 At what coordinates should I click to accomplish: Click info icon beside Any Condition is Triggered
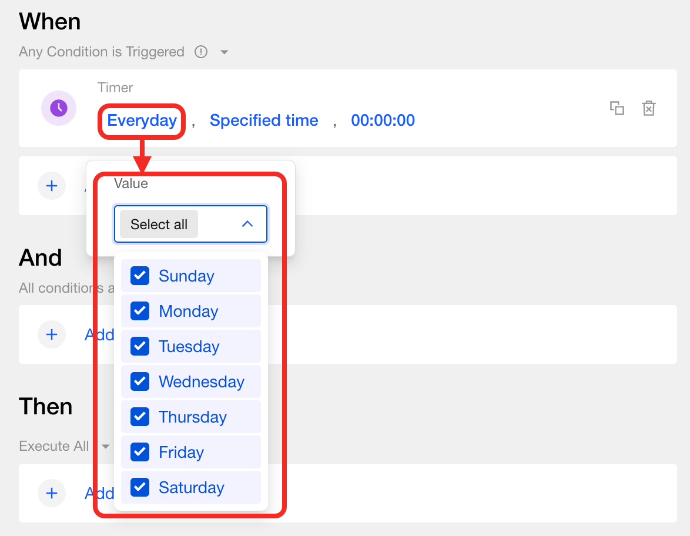[x=201, y=52]
